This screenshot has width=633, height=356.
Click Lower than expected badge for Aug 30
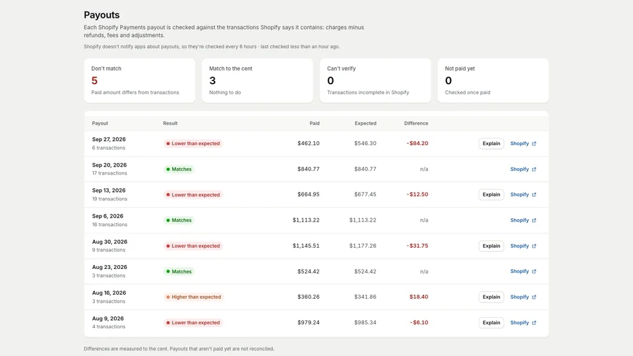[193, 246]
